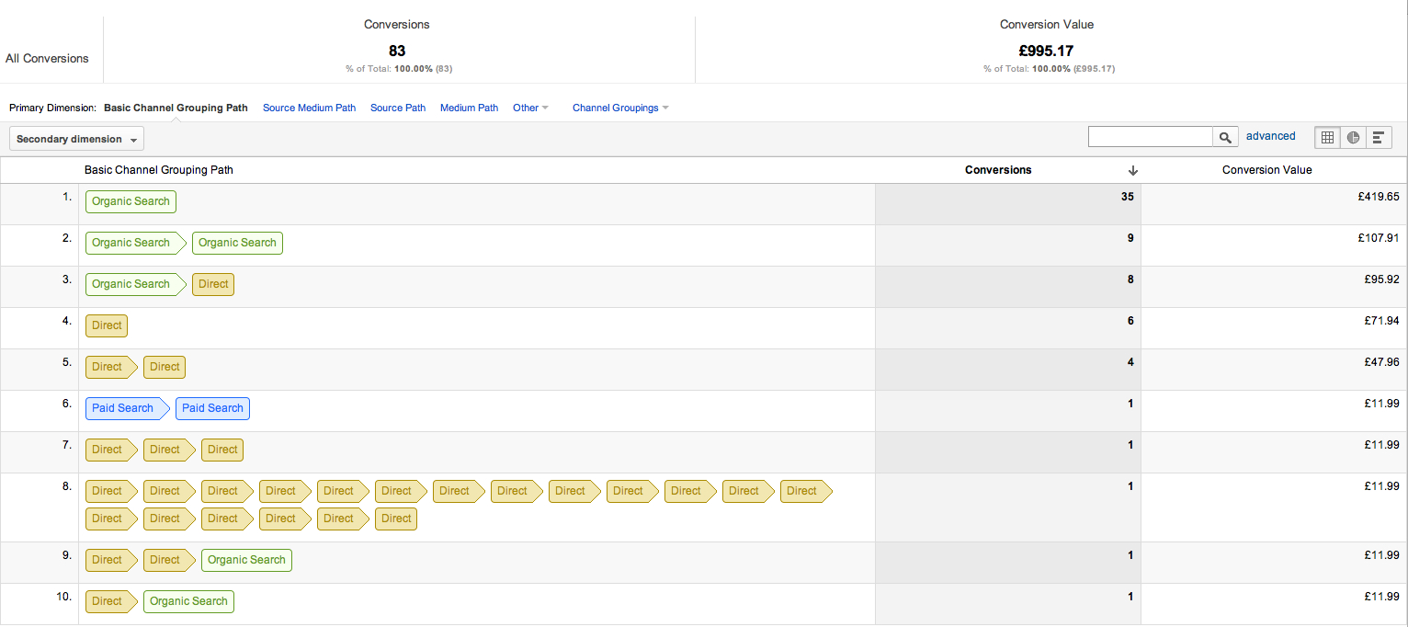Switch to performance bar view icon
1408x627 pixels.
pyautogui.click(x=1379, y=137)
